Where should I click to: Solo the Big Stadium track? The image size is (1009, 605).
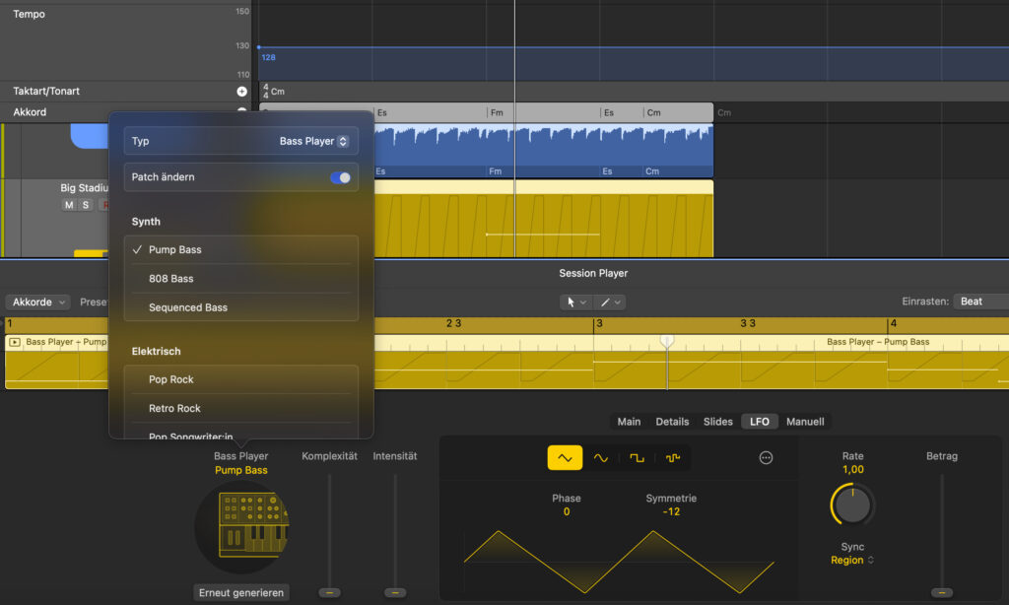(x=86, y=205)
